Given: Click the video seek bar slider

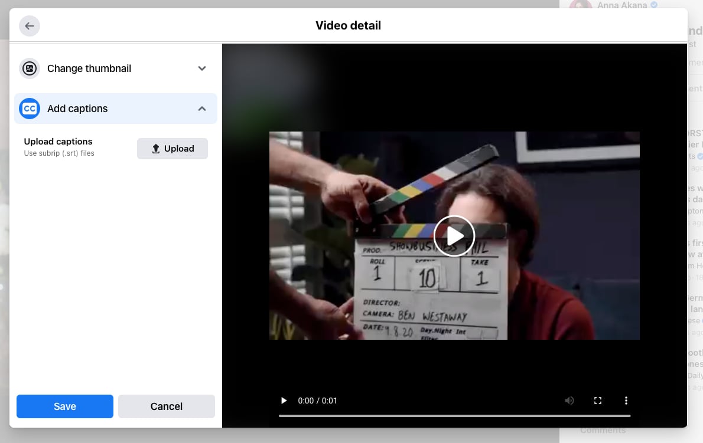Looking at the screenshot, I should pyautogui.click(x=454, y=416).
